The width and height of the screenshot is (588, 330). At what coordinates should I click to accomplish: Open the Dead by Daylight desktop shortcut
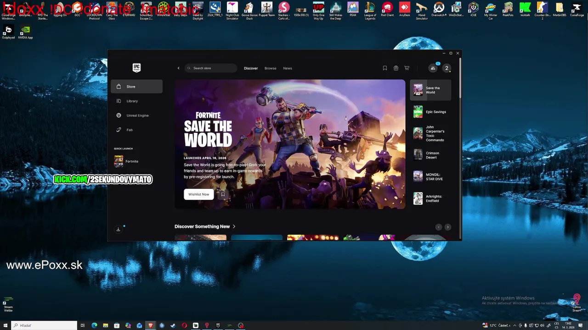click(x=198, y=11)
